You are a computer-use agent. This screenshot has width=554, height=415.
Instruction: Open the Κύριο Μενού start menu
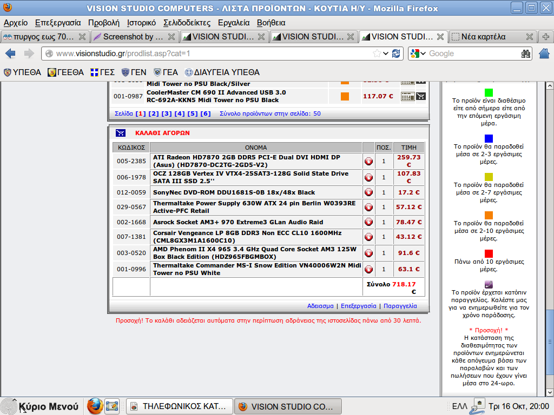tap(40, 406)
